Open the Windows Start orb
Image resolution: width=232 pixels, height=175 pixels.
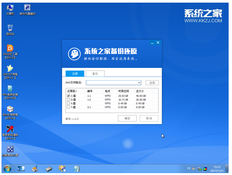[x=7, y=169]
